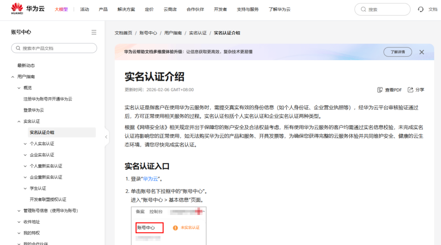Expand 学生认证 in the sidebar

click(x=25, y=188)
